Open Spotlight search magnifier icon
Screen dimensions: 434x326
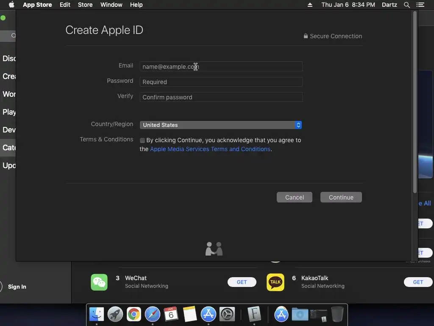[406, 5]
